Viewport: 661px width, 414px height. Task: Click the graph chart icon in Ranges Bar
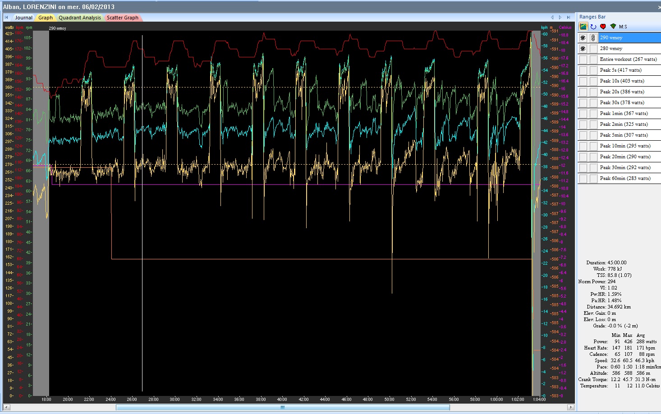point(583,27)
